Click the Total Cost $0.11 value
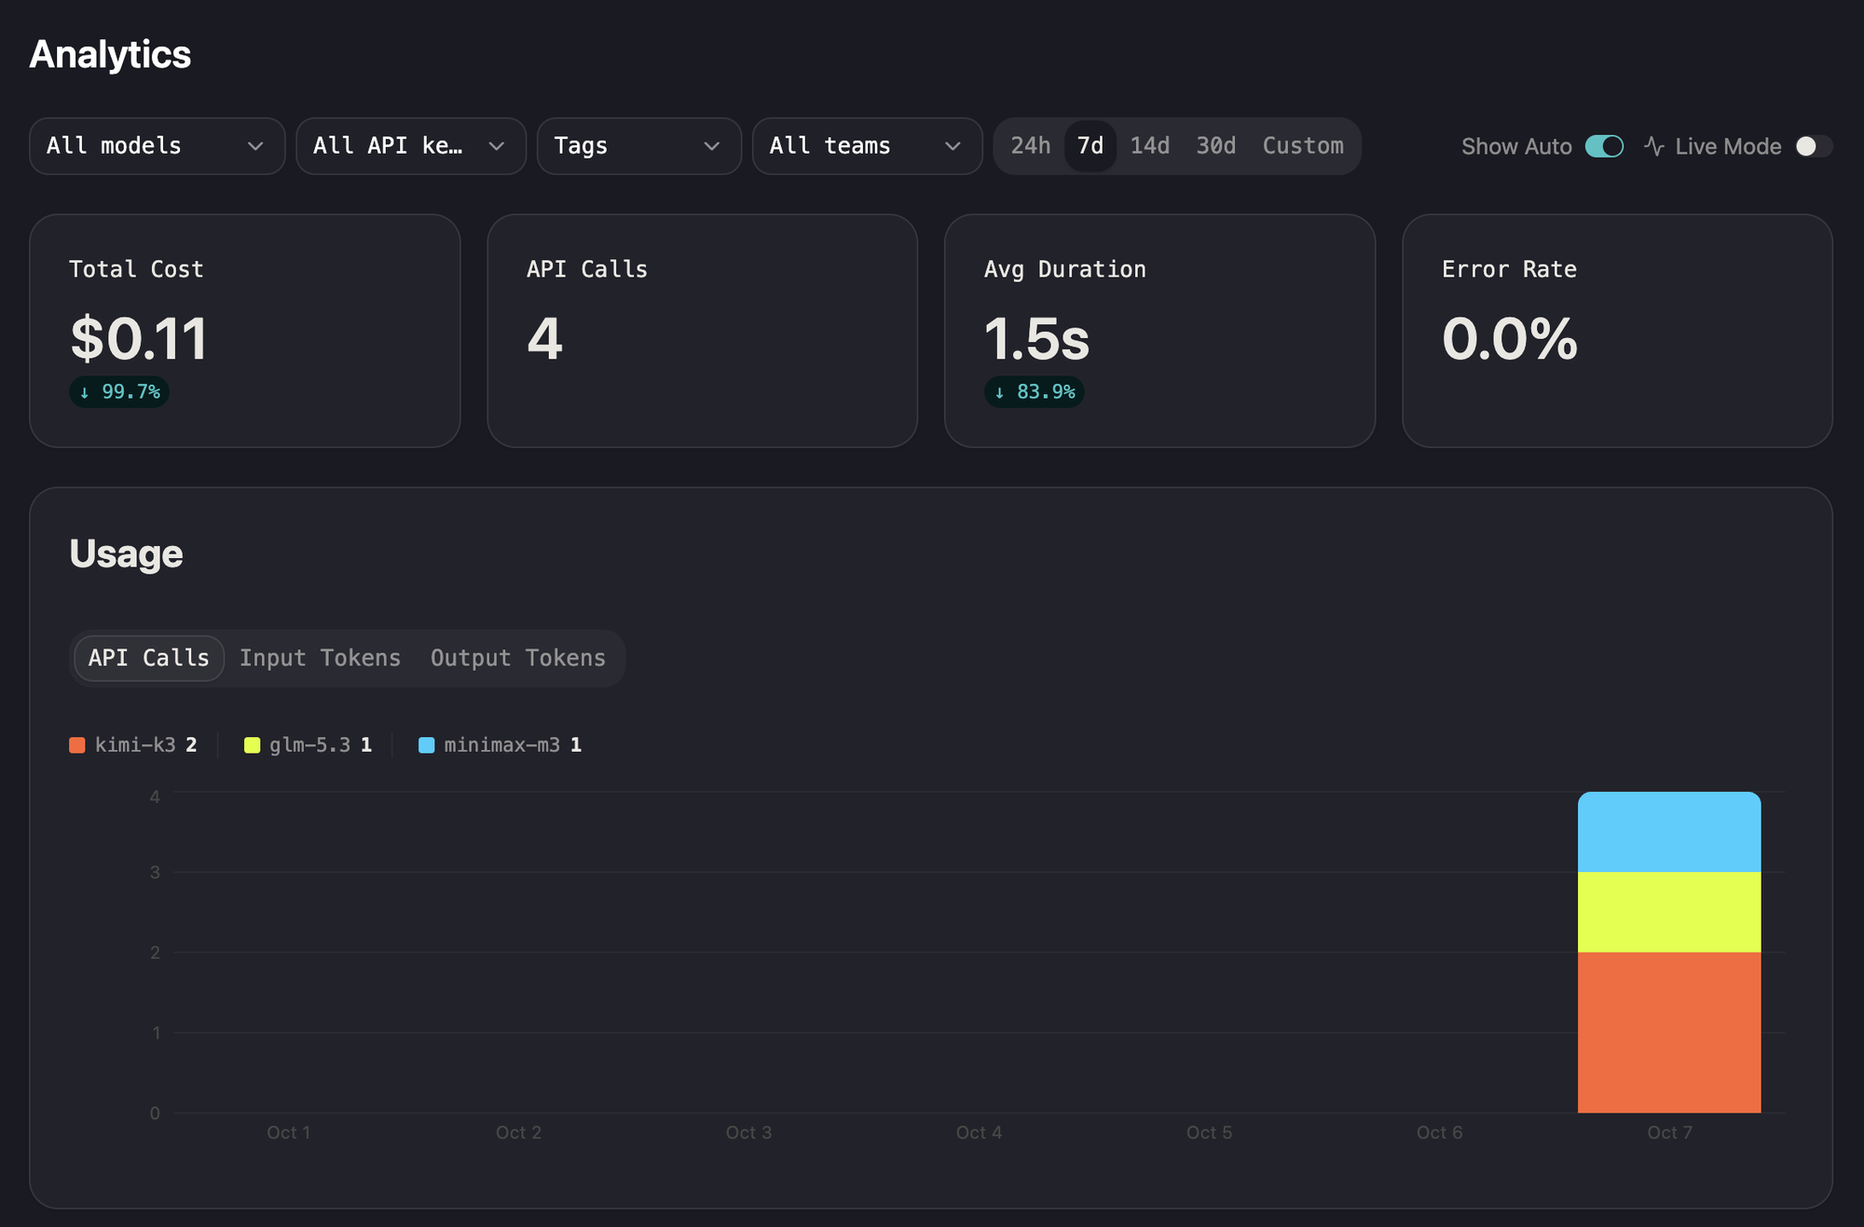Image resolution: width=1864 pixels, height=1227 pixels. [x=139, y=338]
